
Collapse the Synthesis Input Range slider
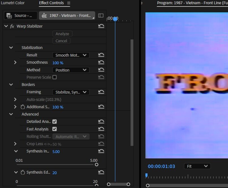click(16, 151)
